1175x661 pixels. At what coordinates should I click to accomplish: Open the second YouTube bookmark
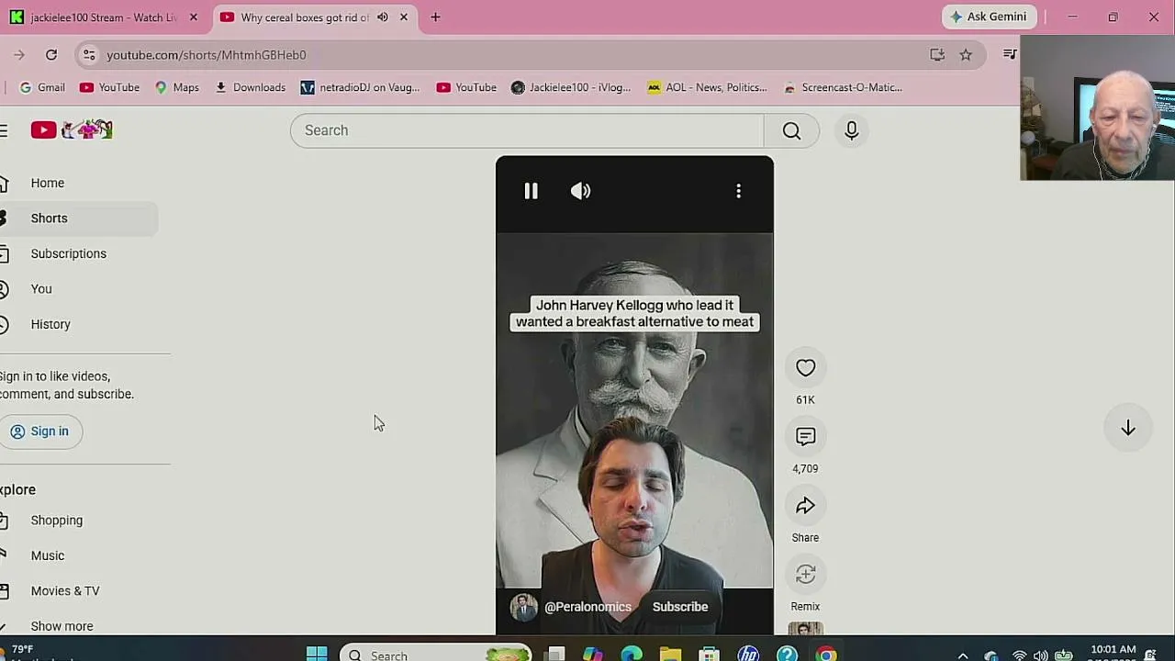pos(466,87)
